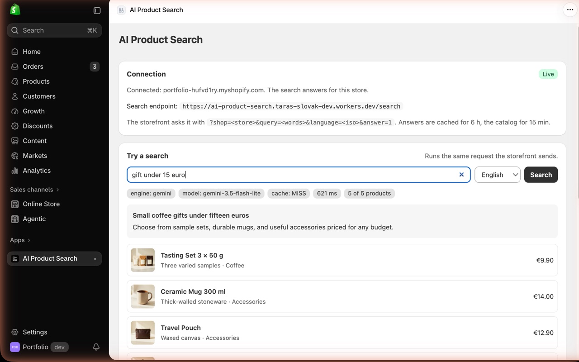Click the '5 of 5 products' tag
The width and height of the screenshot is (579, 362).
tap(370, 193)
